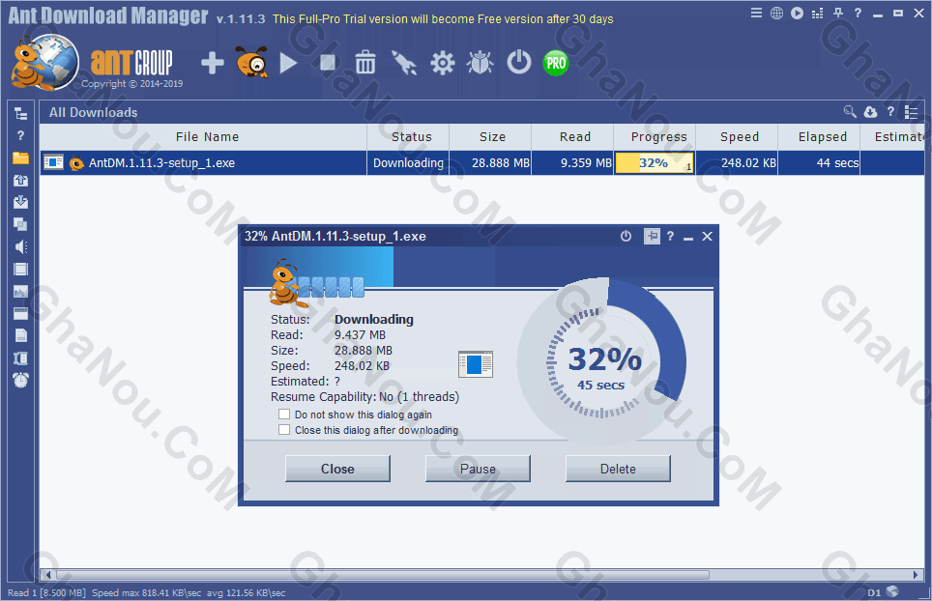932x601 pixels.
Task: Filter program downloads with window icon
Action: pyautogui.click(x=21, y=314)
